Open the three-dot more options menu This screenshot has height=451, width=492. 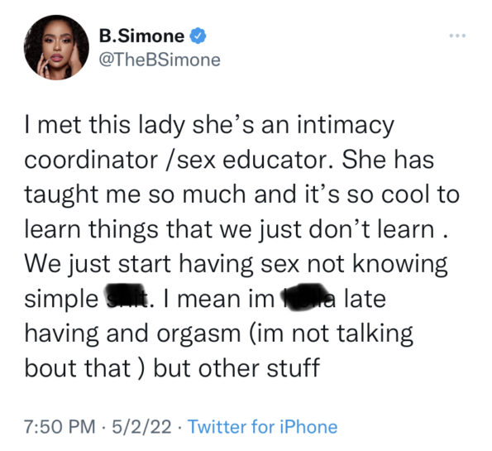coord(457,36)
